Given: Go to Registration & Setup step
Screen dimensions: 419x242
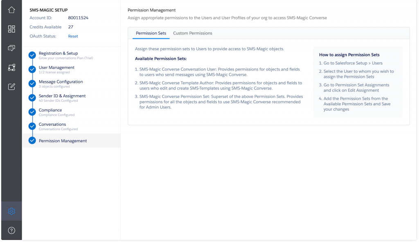Looking at the screenshot, I should 58,53.
